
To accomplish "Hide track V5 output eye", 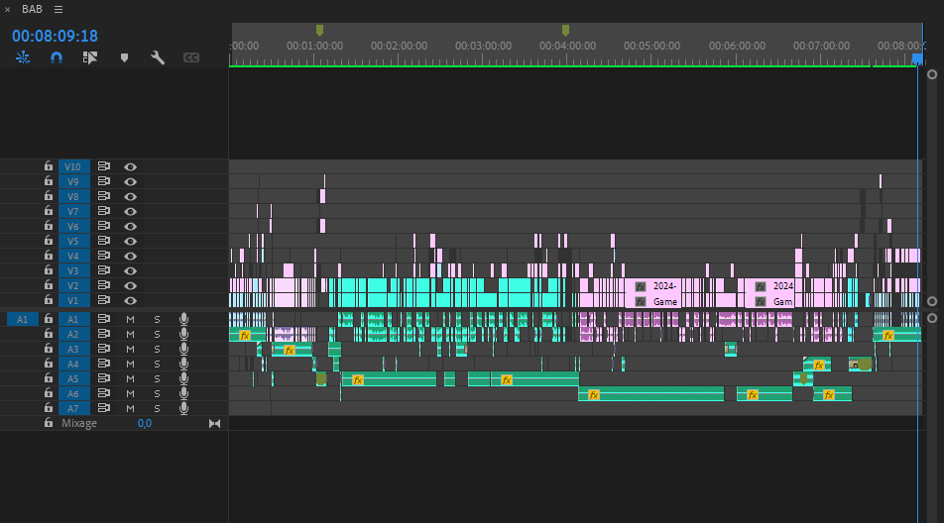I will (x=130, y=241).
